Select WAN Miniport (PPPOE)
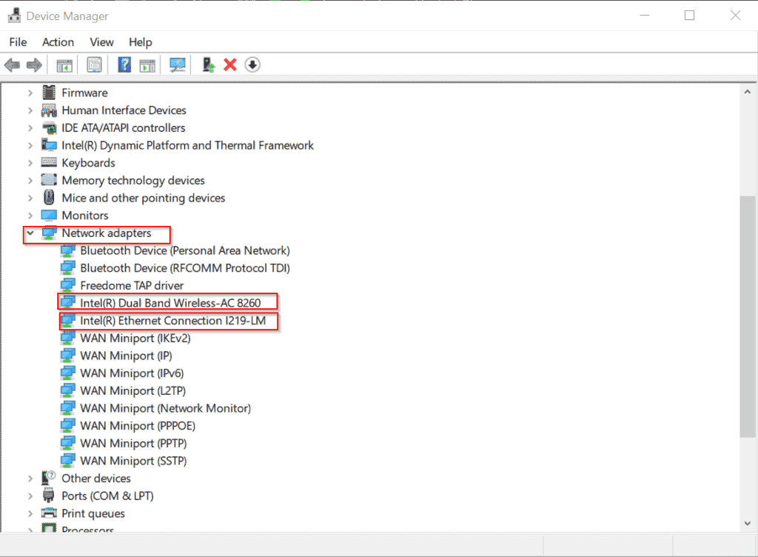Screen dimensions: 758x557 (138, 425)
